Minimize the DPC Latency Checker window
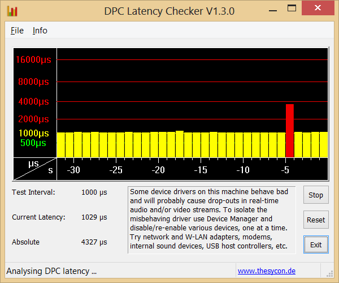This screenshot has width=339, height=283. 273,10
